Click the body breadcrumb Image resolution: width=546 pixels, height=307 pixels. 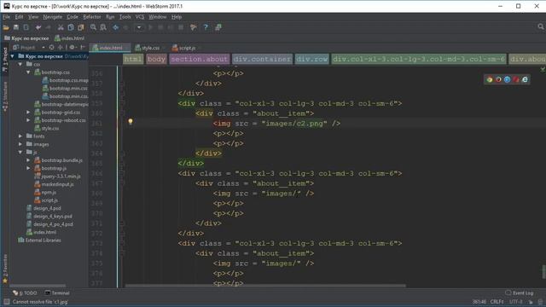tap(156, 59)
